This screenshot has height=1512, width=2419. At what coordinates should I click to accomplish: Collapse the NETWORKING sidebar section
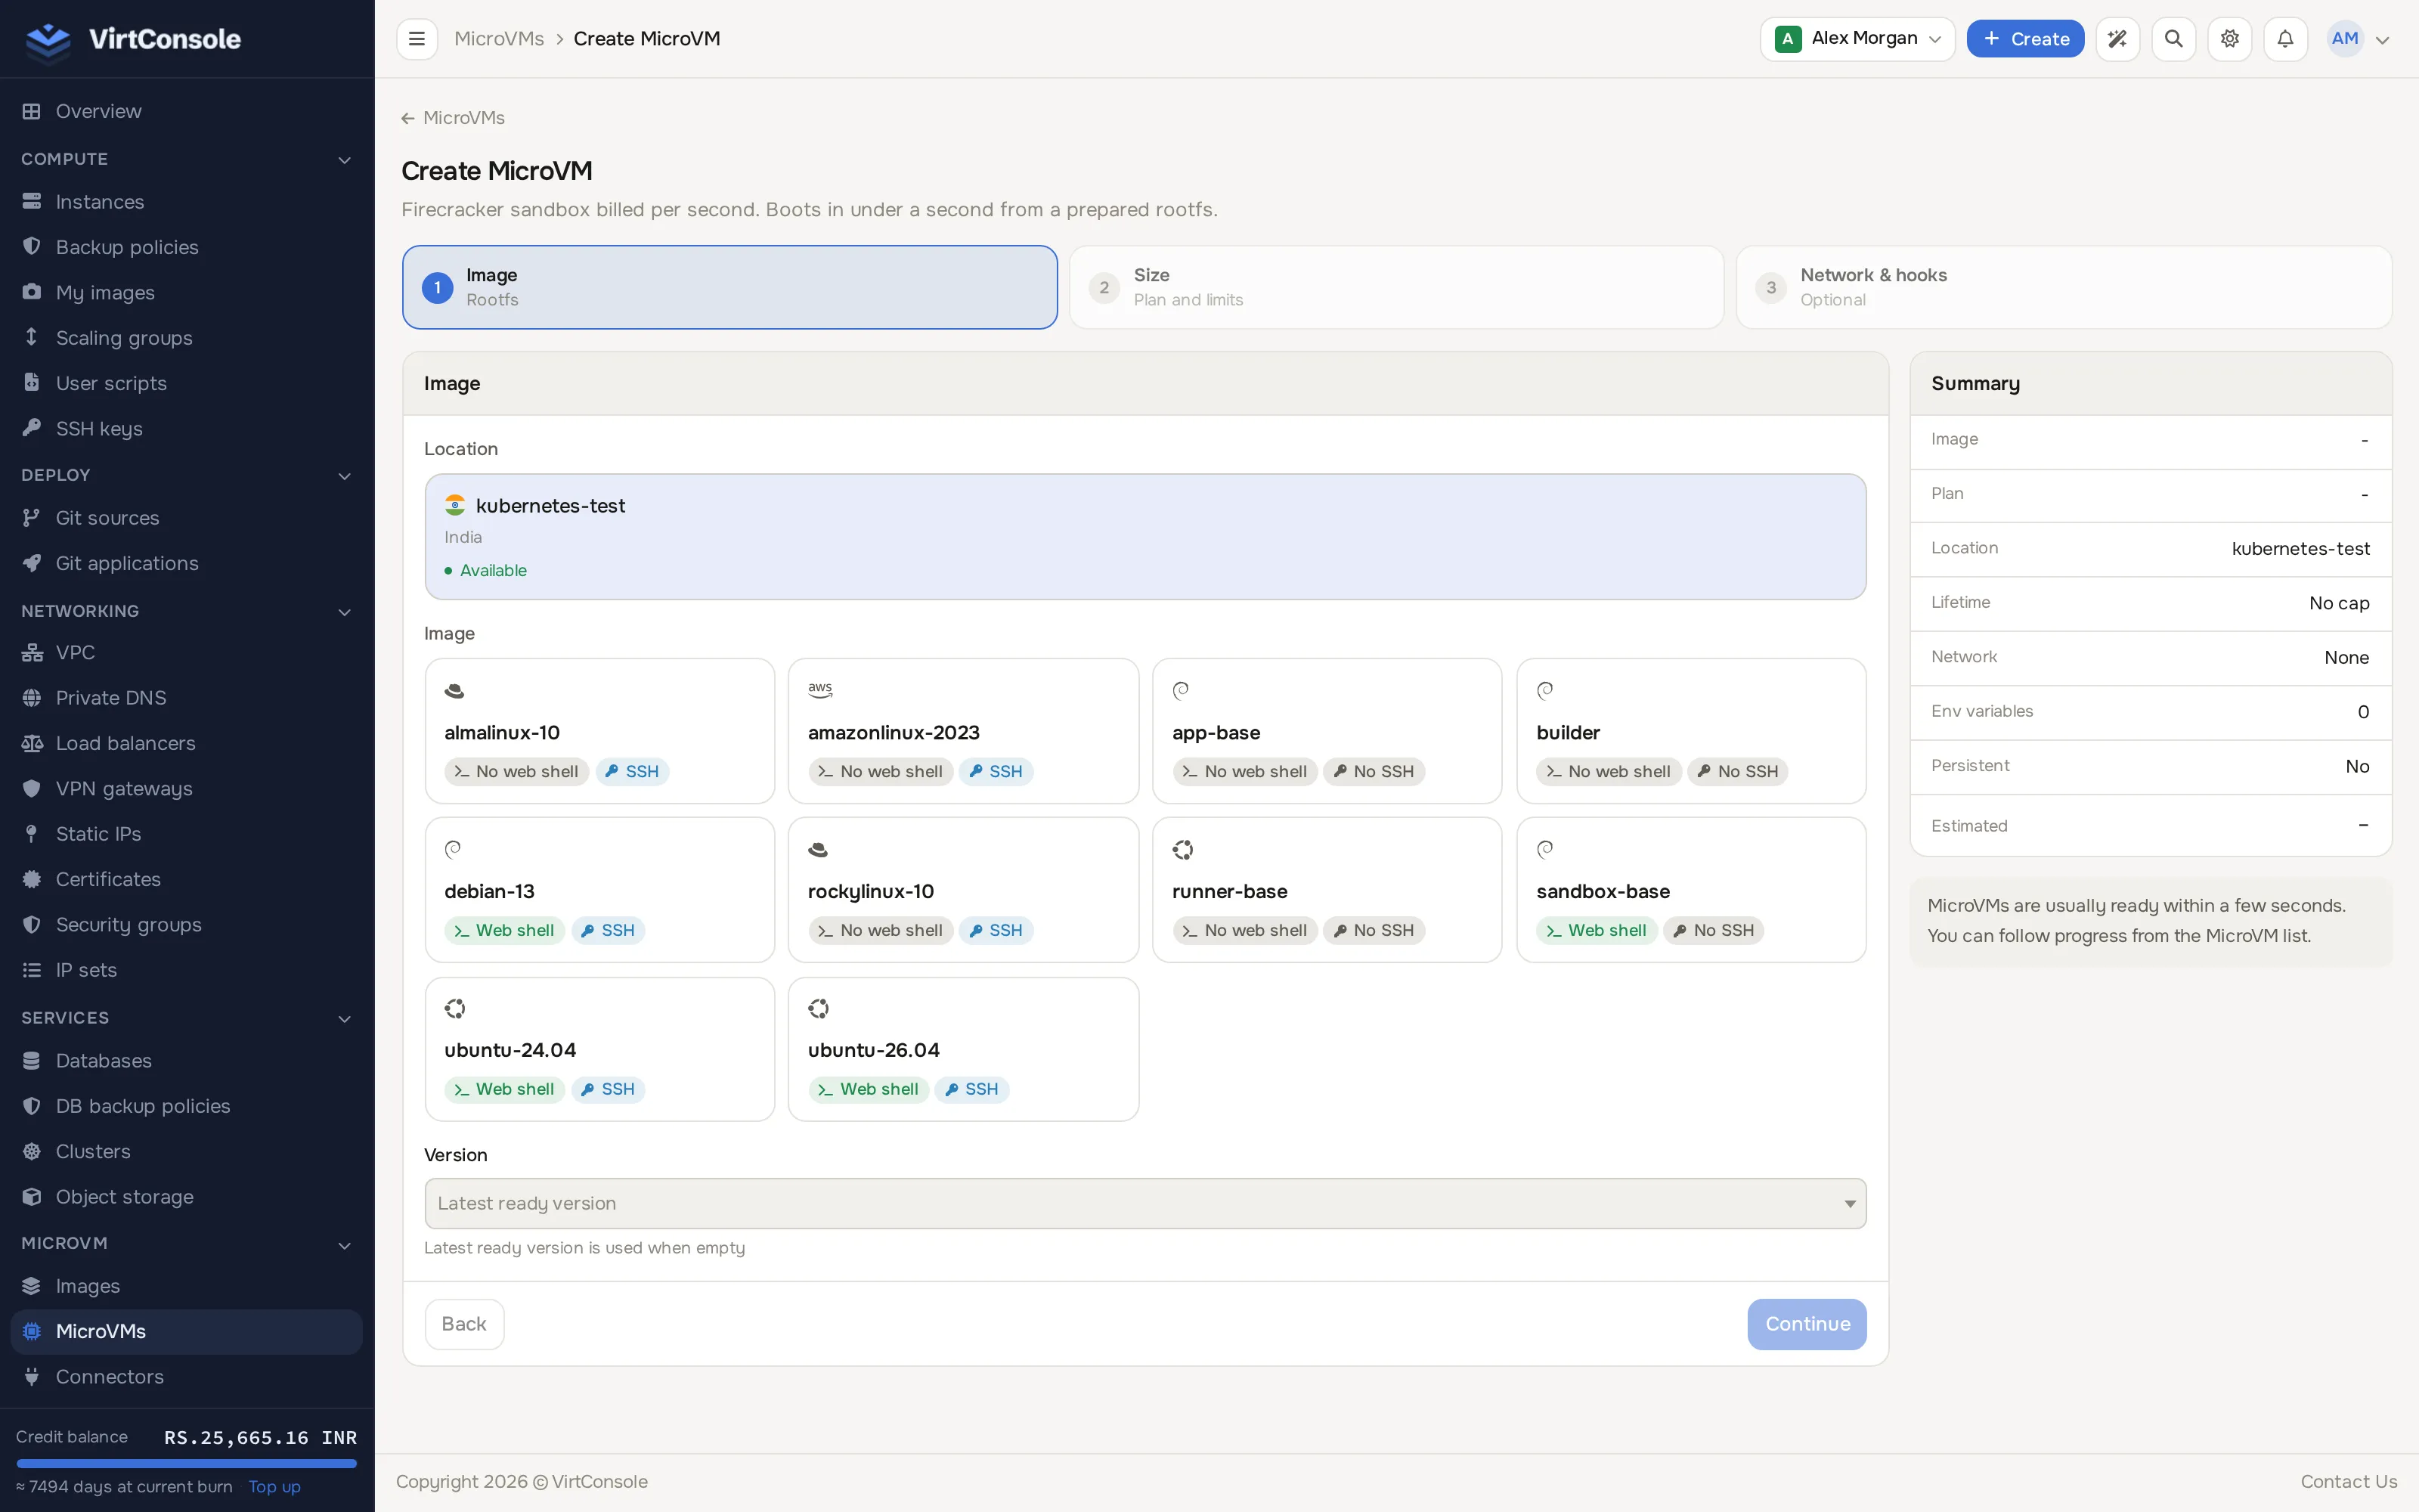point(187,611)
